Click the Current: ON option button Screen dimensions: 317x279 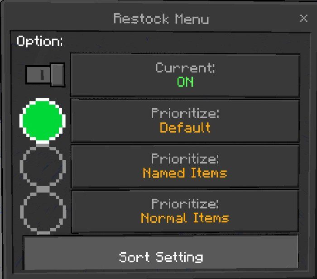tap(185, 75)
